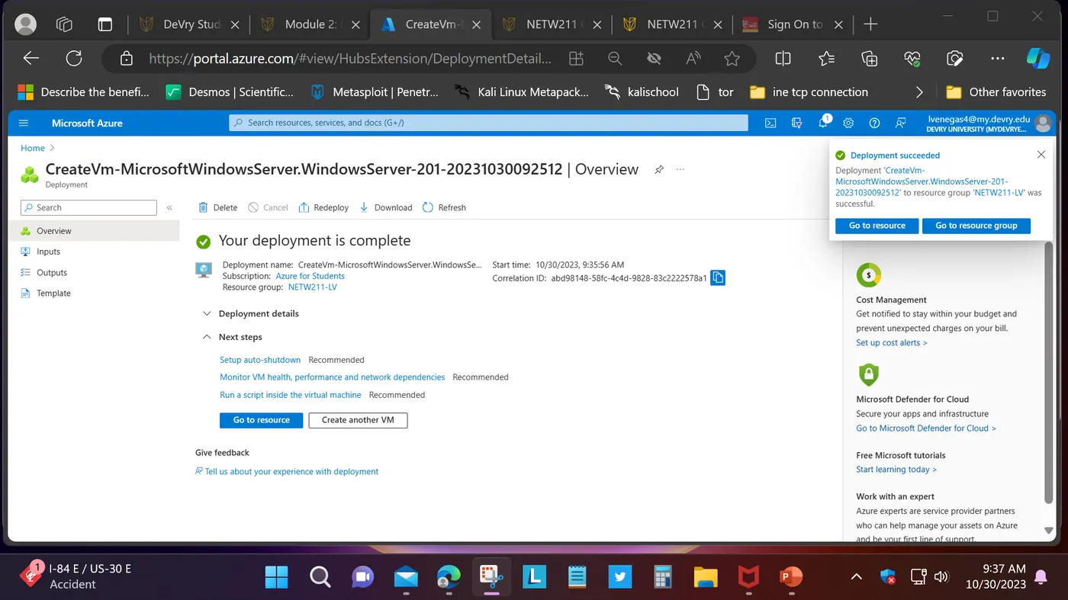This screenshot has height=600, width=1068.
Task: Switch to the Sign On browser tab
Action: pos(793,24)
